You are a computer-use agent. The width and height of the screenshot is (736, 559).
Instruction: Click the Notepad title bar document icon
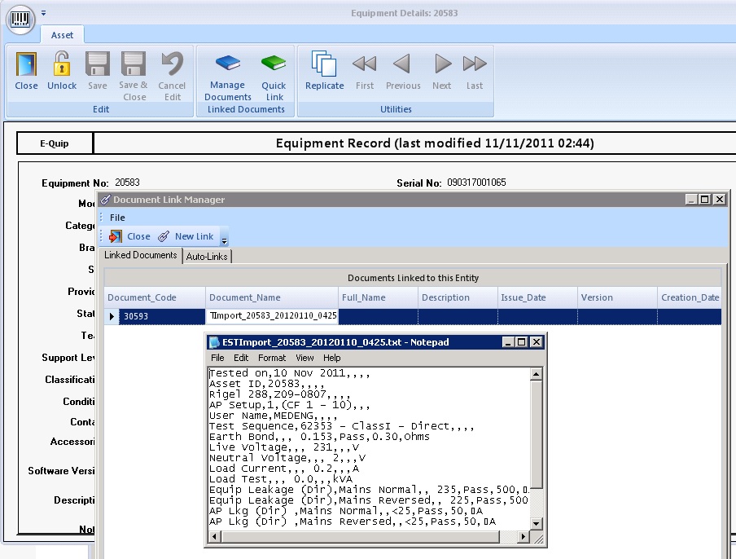tap(214, 342)
